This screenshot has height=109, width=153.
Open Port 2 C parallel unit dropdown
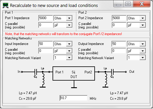(x=143, y=25)
